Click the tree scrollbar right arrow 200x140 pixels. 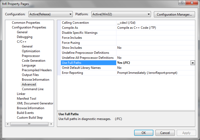point(51,124)
